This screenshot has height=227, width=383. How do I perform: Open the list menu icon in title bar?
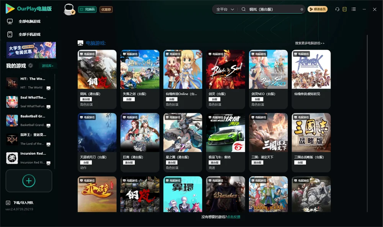[354, 9]
